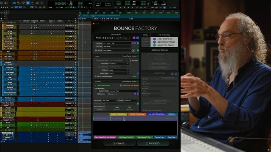Image resolution: width=271 pixels, height=152 pixels.
Task: Click Session Settings icon in Fill From Key
Action: click(154, 42)
